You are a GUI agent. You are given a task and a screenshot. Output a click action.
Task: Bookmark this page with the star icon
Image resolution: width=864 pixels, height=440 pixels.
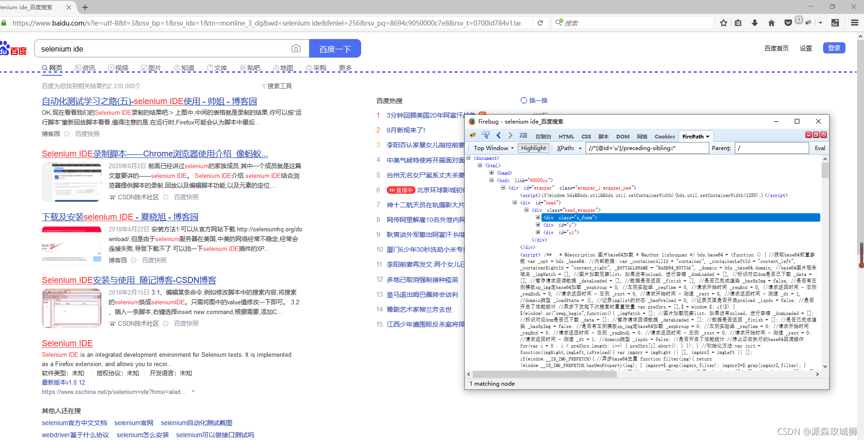(723, 23)
